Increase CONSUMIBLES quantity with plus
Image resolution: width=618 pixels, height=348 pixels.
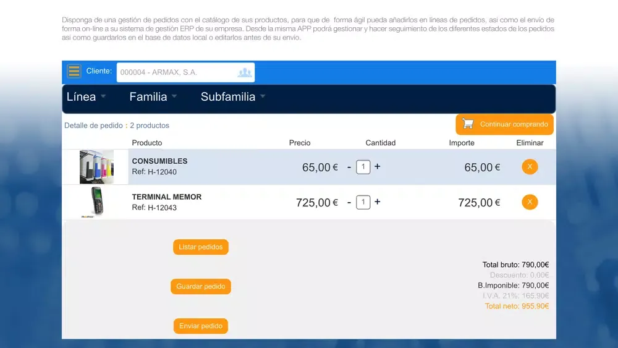tap(377, 167)
